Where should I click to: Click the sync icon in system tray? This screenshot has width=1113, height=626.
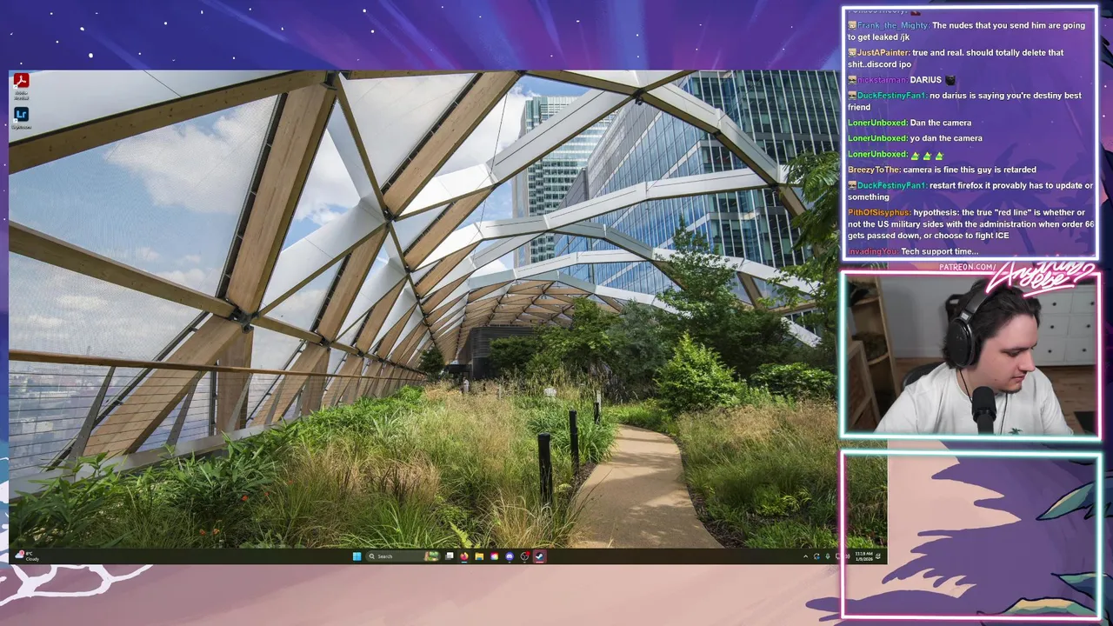coord(816,556)
